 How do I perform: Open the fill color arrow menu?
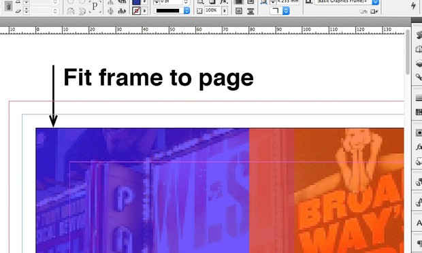(145, 2)
